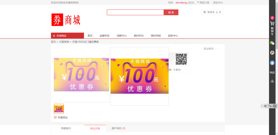
Task: Open the 全部商品 category menu
Action: [x=67, y=36]
